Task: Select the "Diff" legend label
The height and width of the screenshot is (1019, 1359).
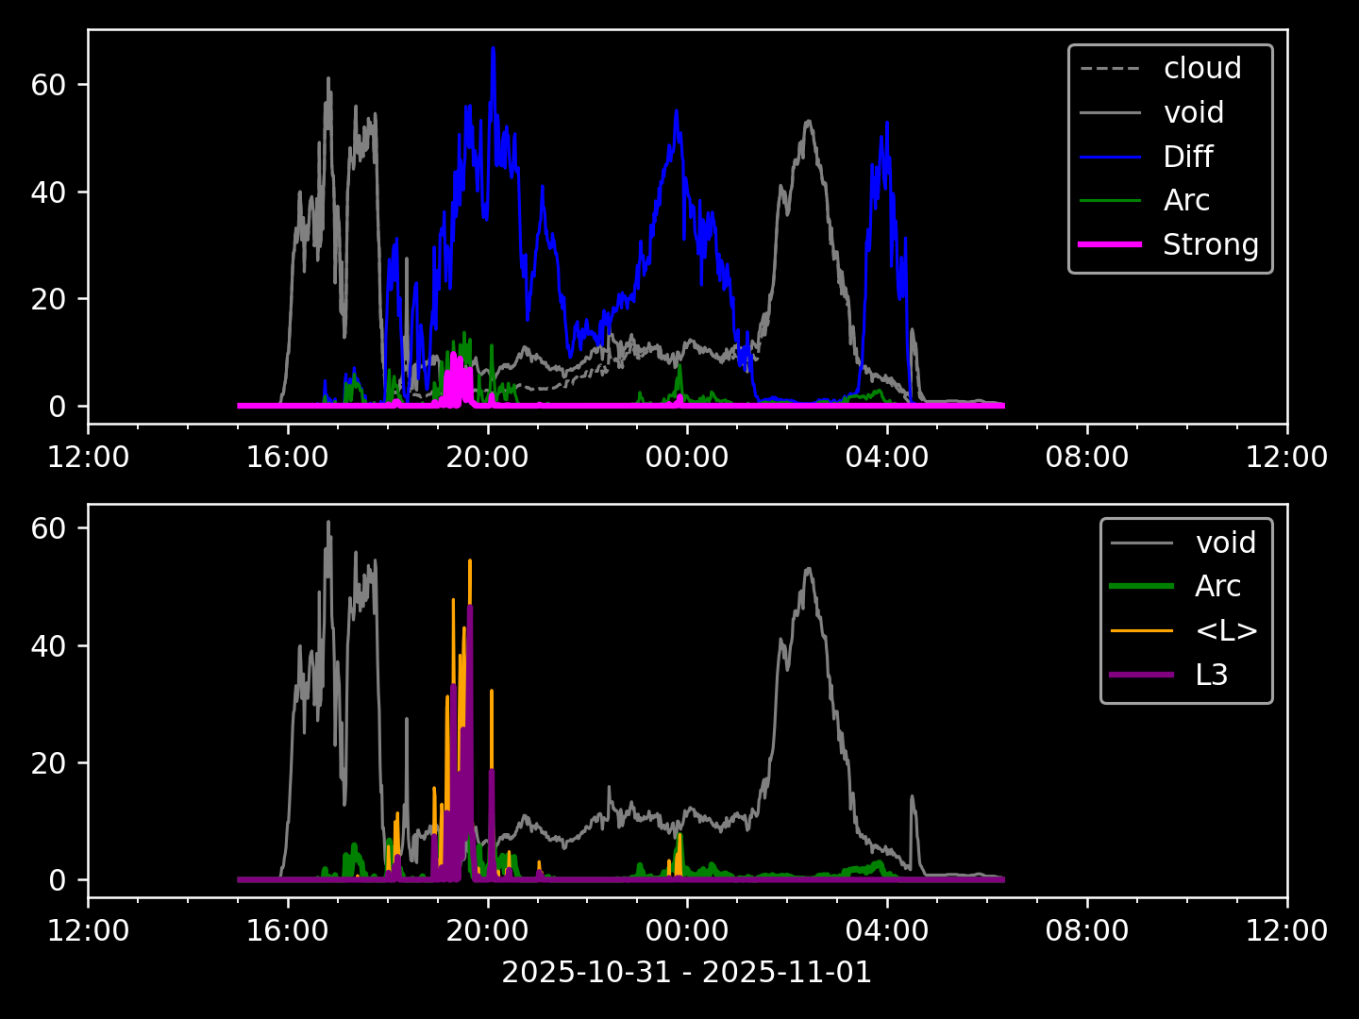Action: (1187, 157)
